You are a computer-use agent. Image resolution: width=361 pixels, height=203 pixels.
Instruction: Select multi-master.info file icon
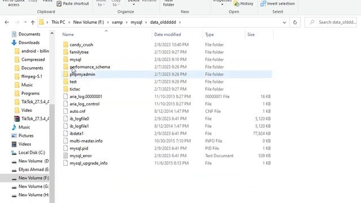tap(65, 141)
